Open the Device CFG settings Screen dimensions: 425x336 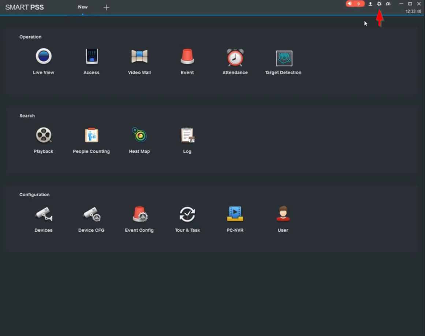(x=92, y=219)
